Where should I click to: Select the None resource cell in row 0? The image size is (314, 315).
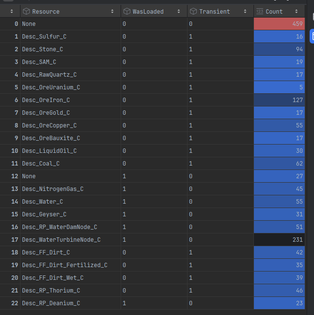tap(70, 24)
